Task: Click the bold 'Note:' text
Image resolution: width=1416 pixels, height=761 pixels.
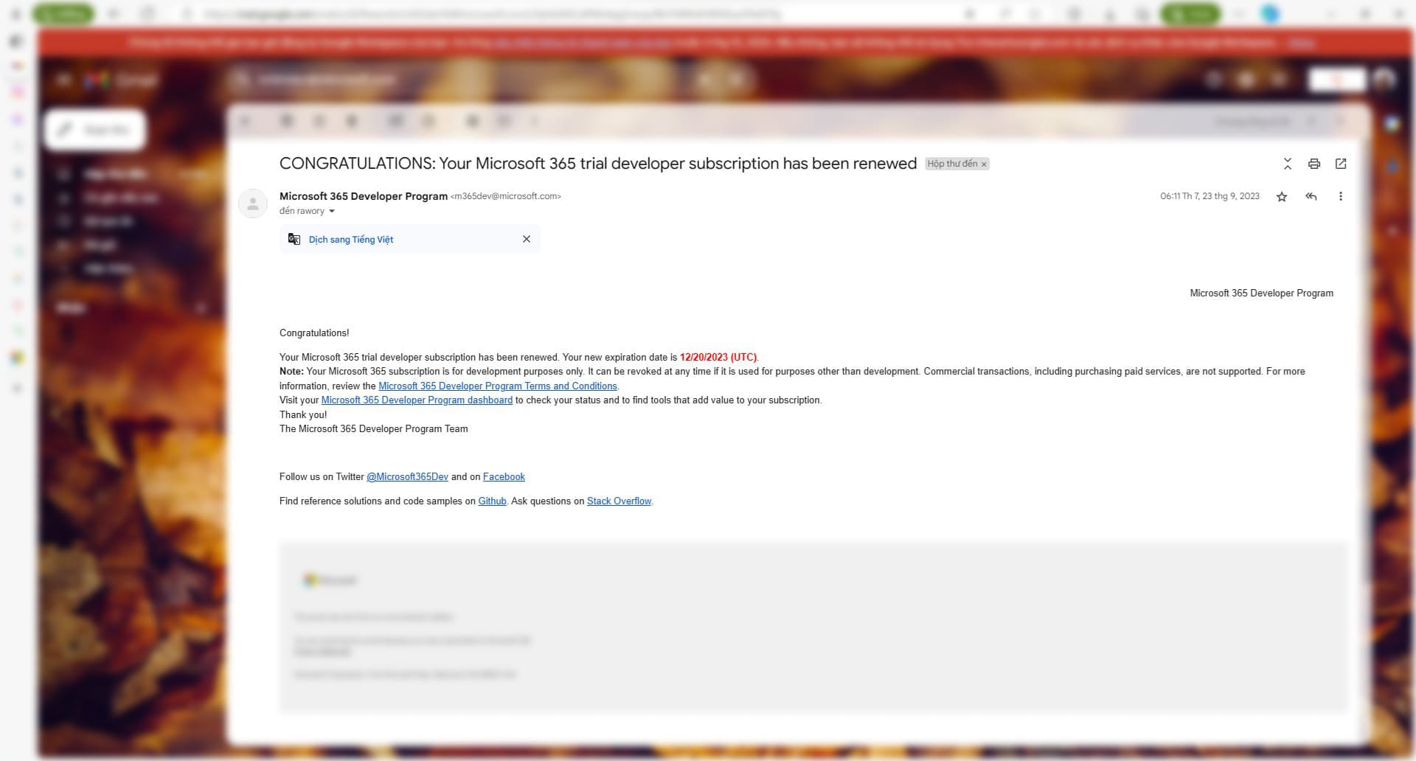Action: (291, 372)
